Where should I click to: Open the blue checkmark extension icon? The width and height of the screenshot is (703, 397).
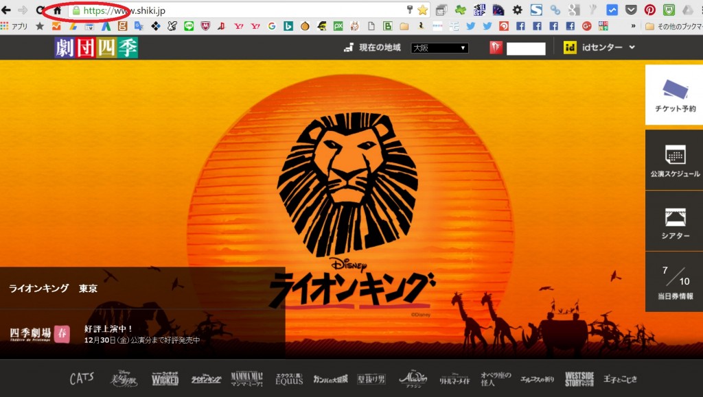[x=612, y=10]
